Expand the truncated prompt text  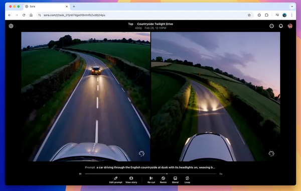(156, 167)
